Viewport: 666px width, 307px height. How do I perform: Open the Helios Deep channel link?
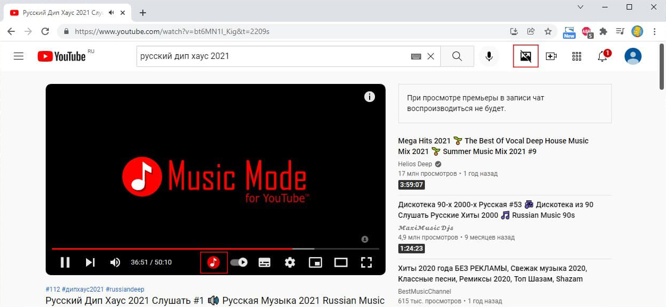click(415, 164)
